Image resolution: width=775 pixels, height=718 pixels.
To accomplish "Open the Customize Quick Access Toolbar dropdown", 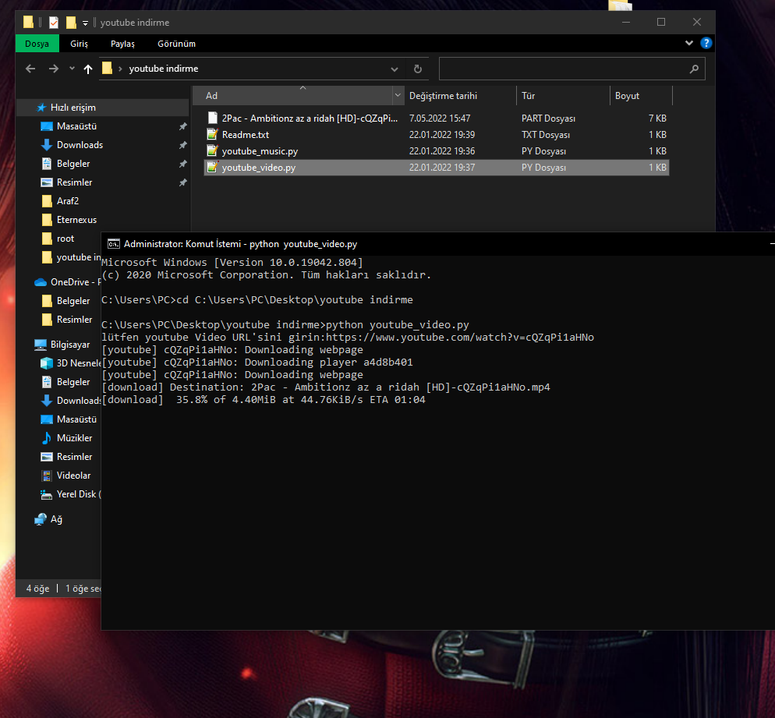I will (85, 23).
